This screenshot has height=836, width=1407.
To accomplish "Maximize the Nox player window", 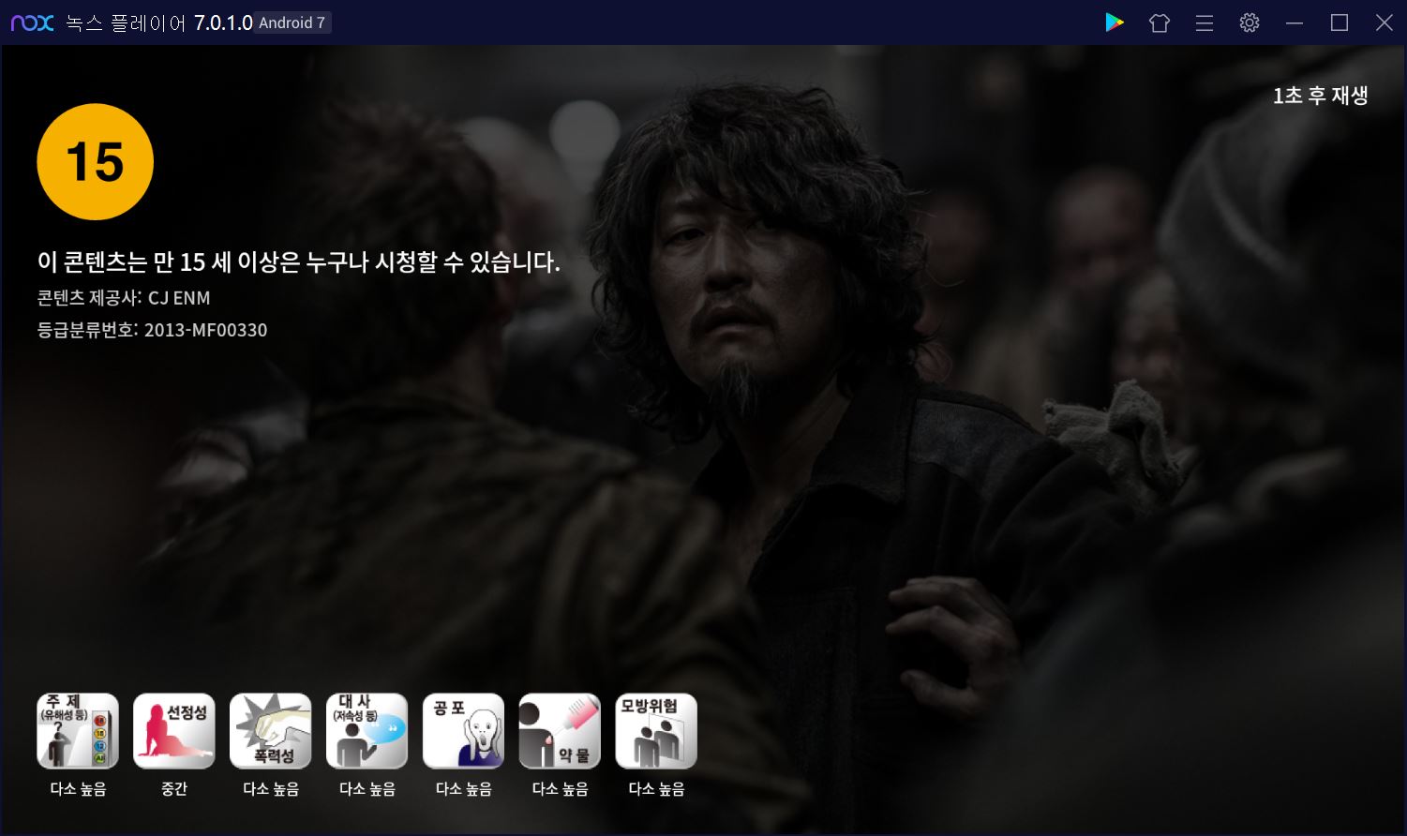I will pyautogui.click(x=1340, y=22).
